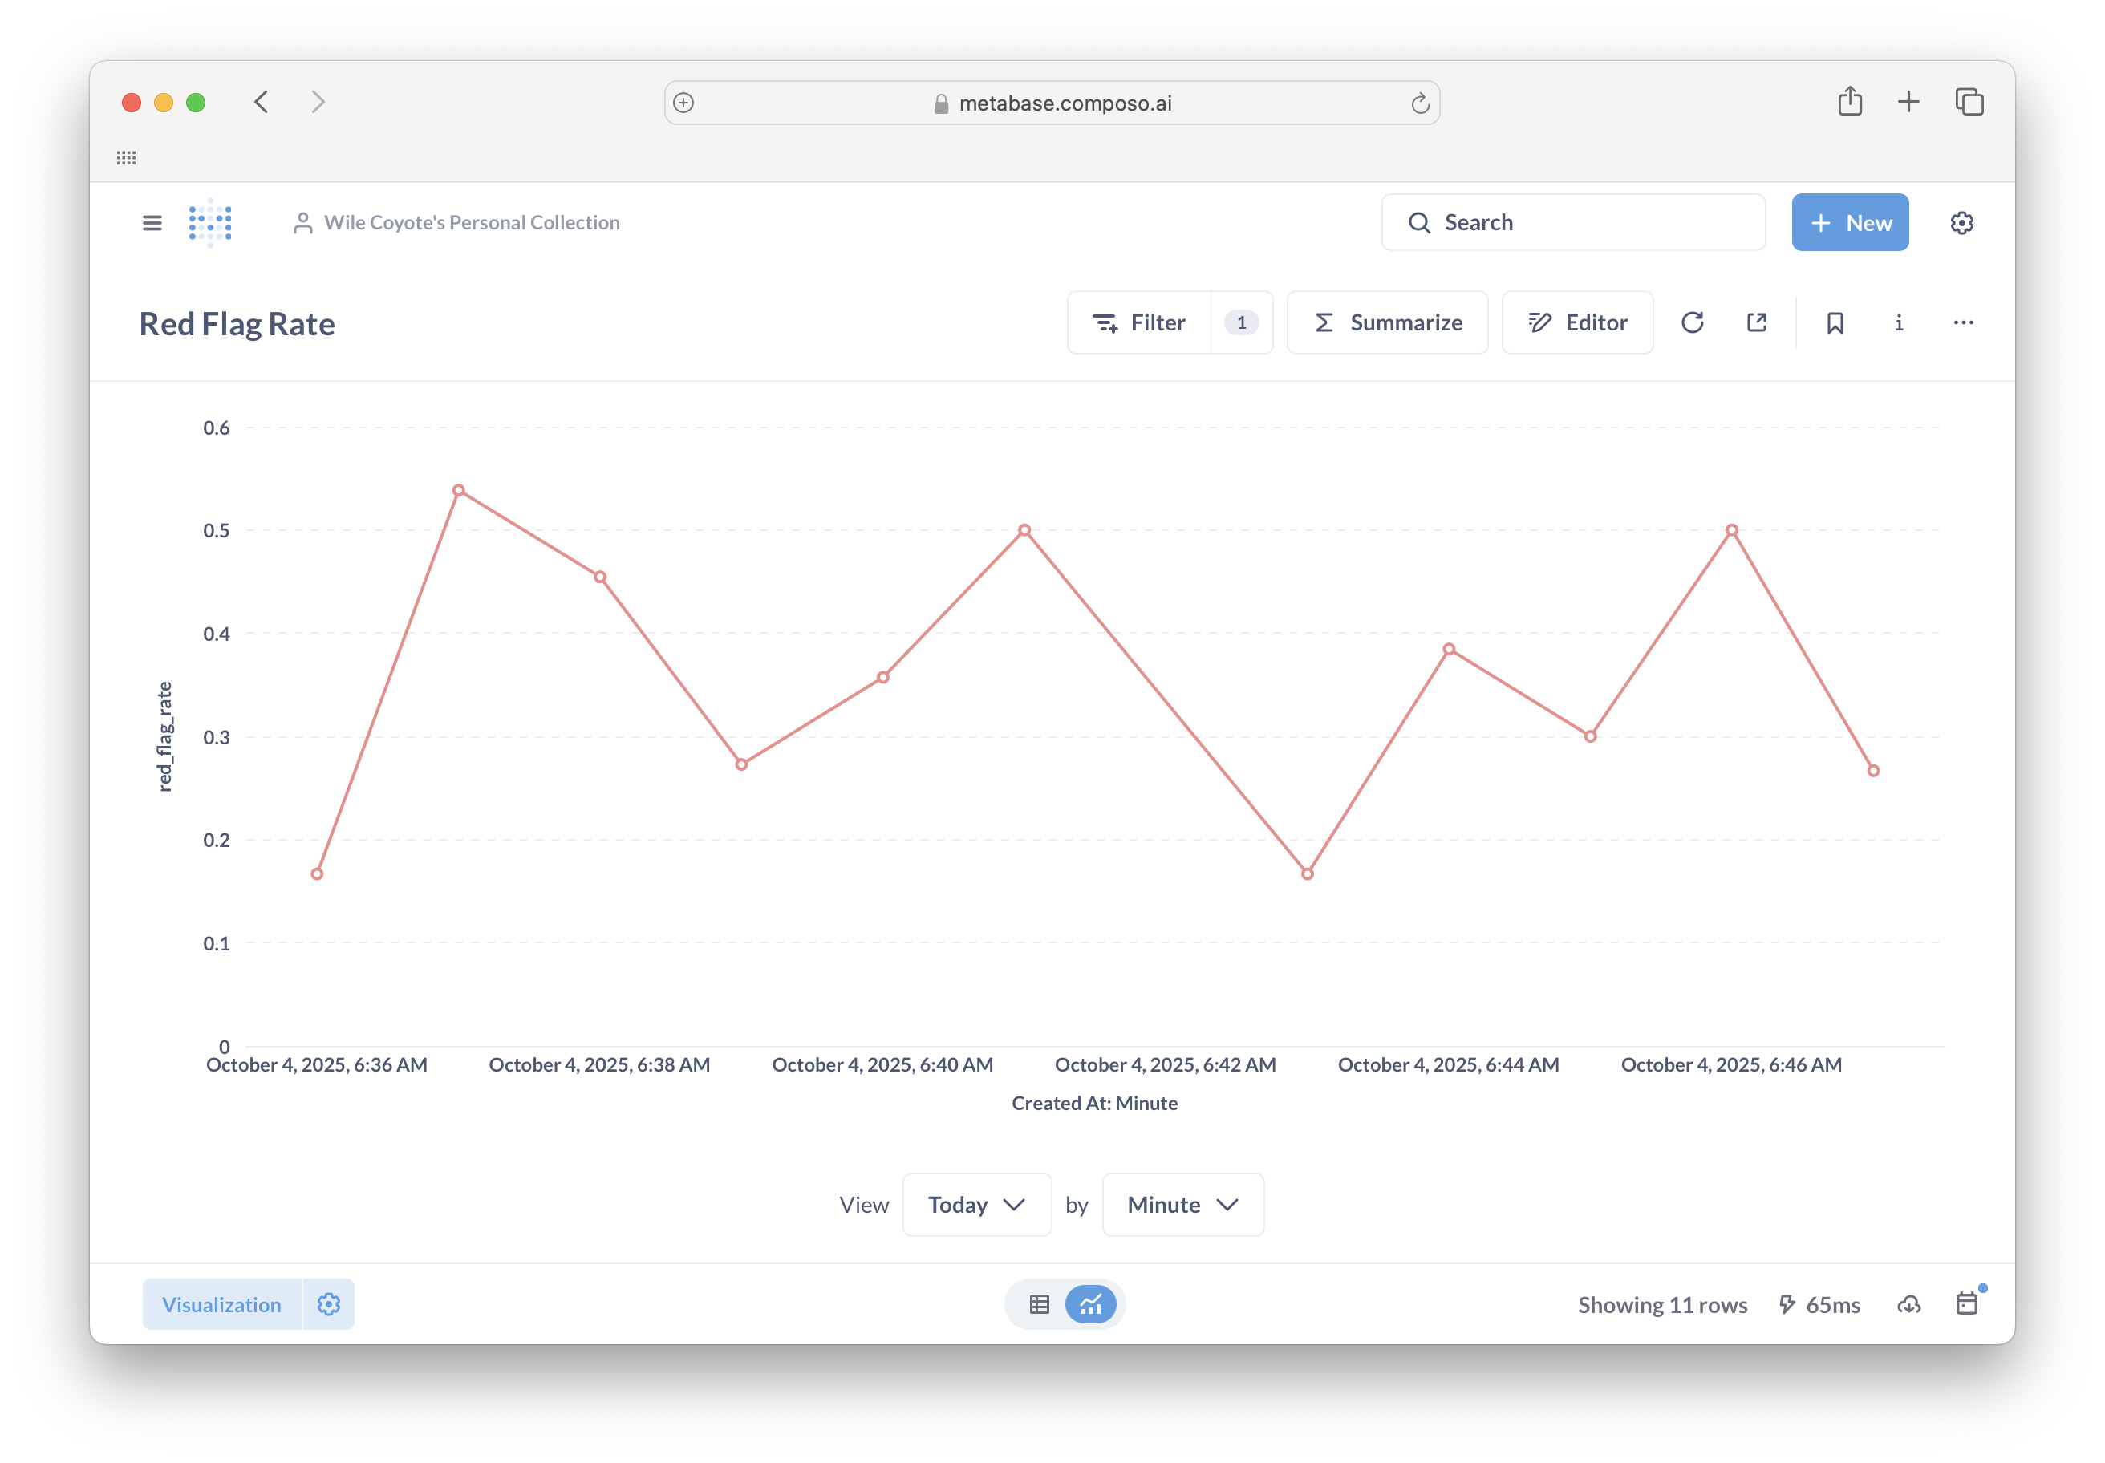Click the open-in-new-window share icon
Image resolution: width=2105 pixels, height=1463 pixels.
[x=1756, y=322]
